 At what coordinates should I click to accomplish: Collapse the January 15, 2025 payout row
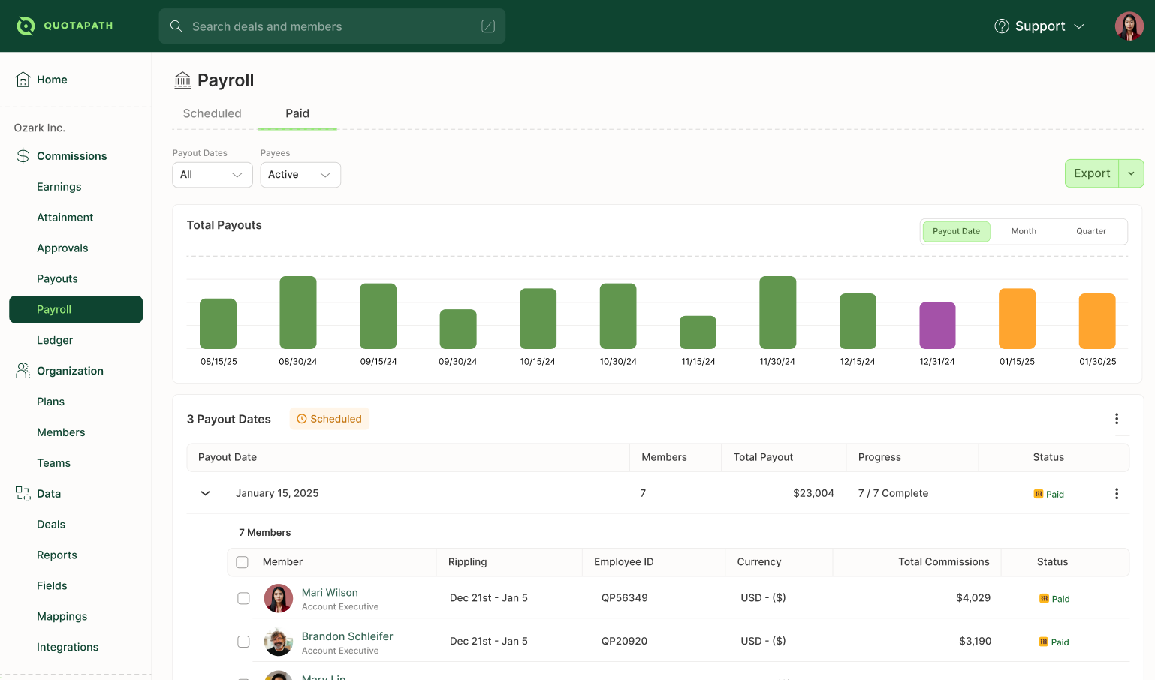205,493
